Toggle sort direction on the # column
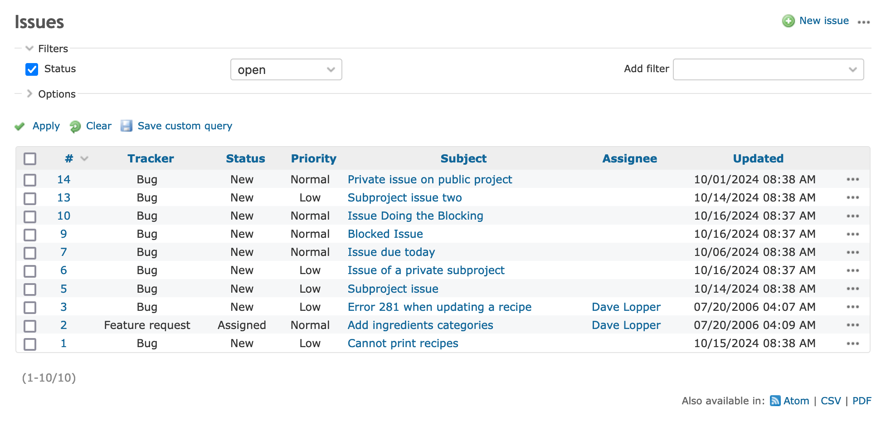 tap(84, 159)
